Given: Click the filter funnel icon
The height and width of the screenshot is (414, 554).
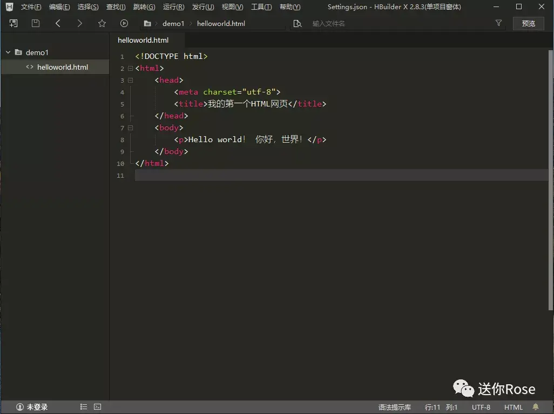Looking at the screenshot, I should click(x=498, y=23).
